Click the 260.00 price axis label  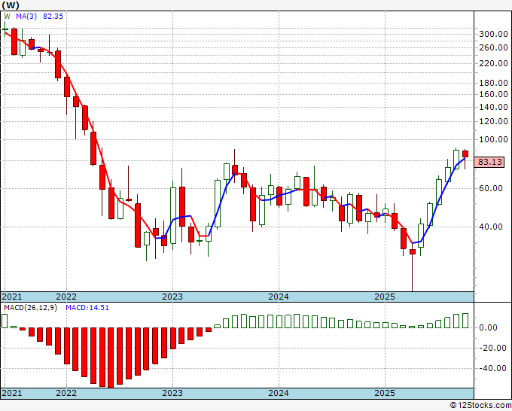coord(493,47)
